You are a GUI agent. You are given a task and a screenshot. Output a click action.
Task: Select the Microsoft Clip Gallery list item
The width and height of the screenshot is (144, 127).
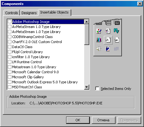click(x=28, y=77)
